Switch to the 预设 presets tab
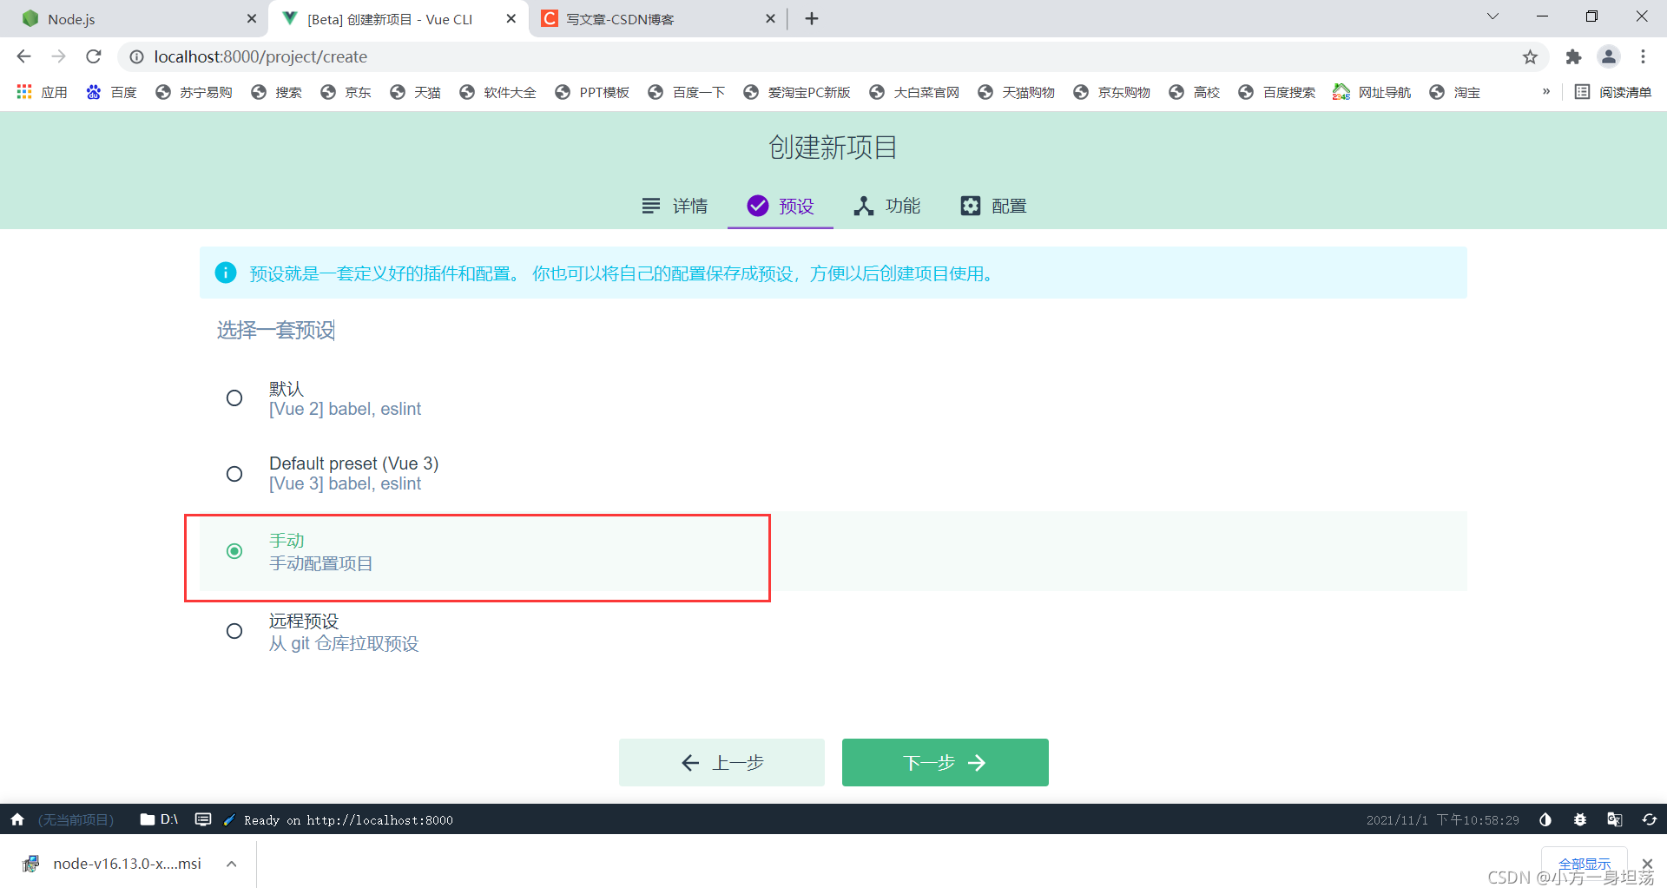The height and width of the screenshot is (894, 1667). click(781, 206)
